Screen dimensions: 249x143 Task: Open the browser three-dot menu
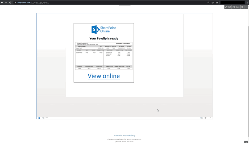tap(247, 3)
